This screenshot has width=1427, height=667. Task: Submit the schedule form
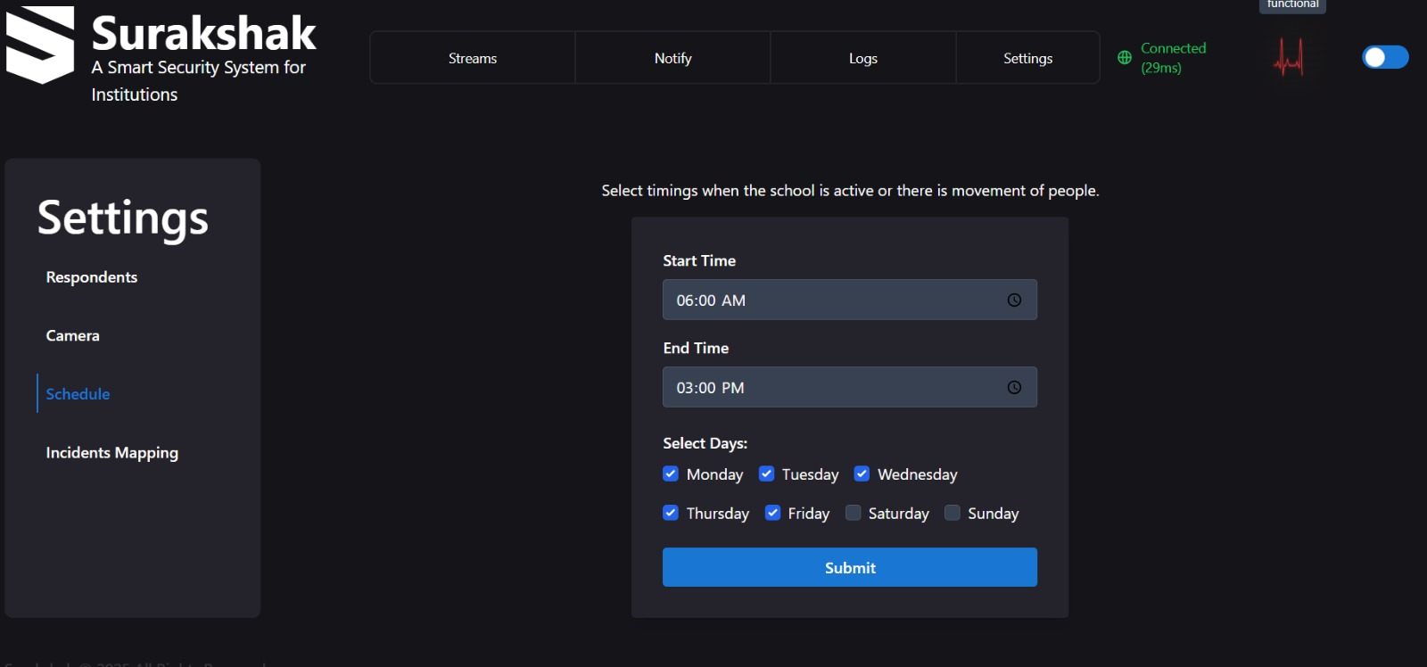pyautogui.click(x=849, y=568)
